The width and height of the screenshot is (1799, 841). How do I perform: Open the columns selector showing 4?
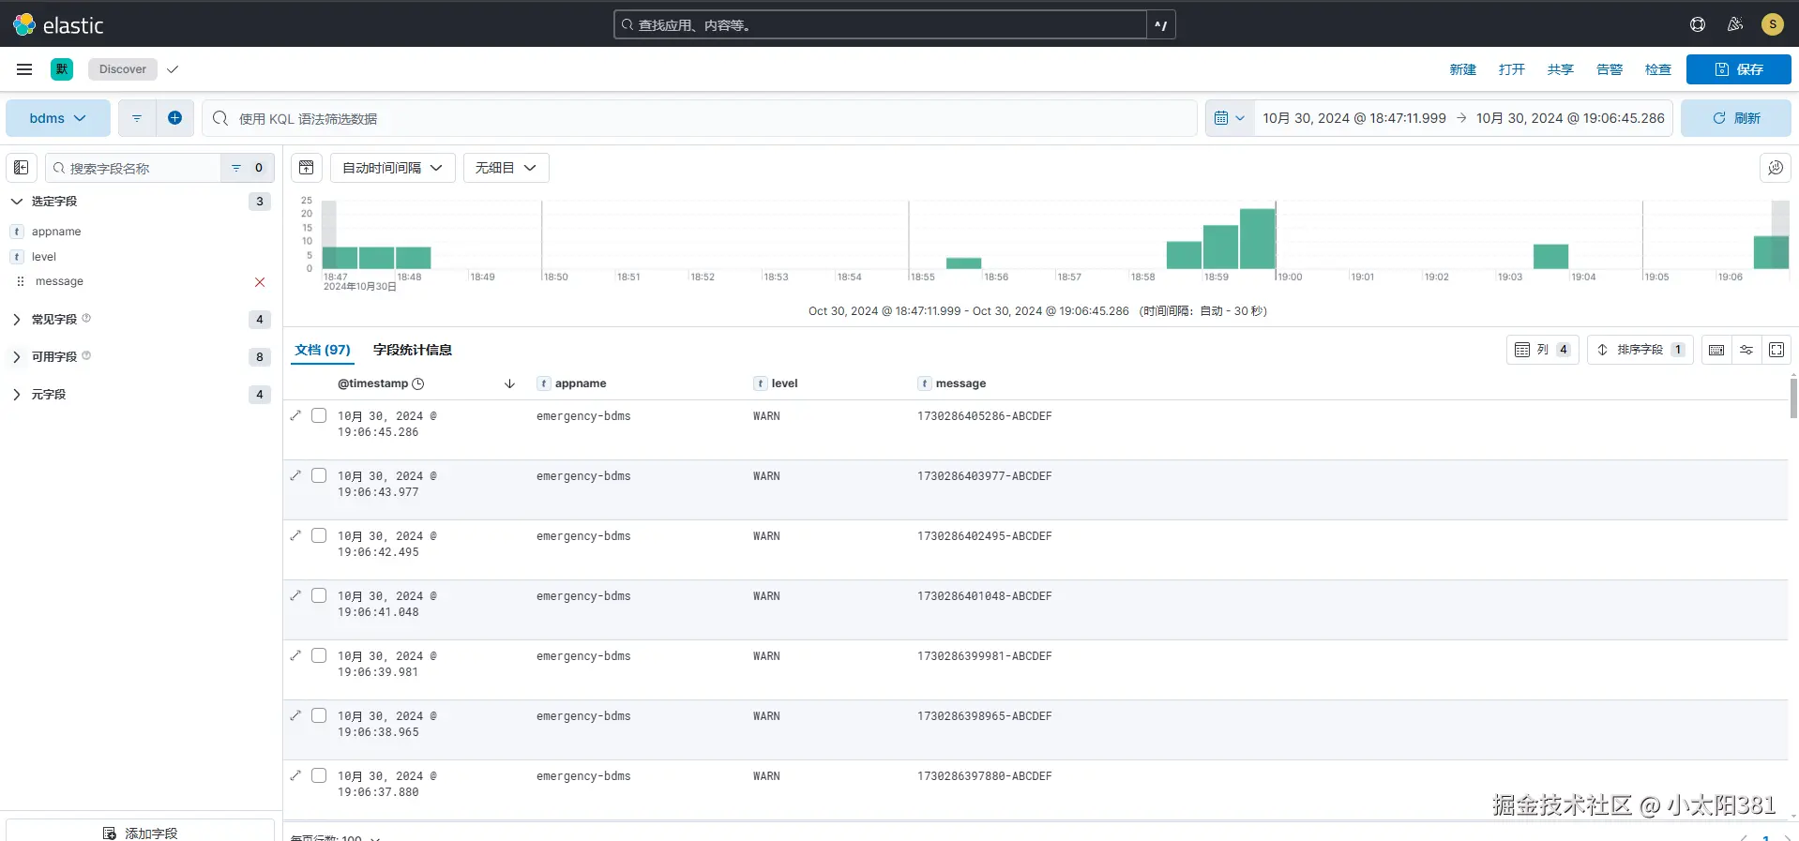tap(1543, 350)
